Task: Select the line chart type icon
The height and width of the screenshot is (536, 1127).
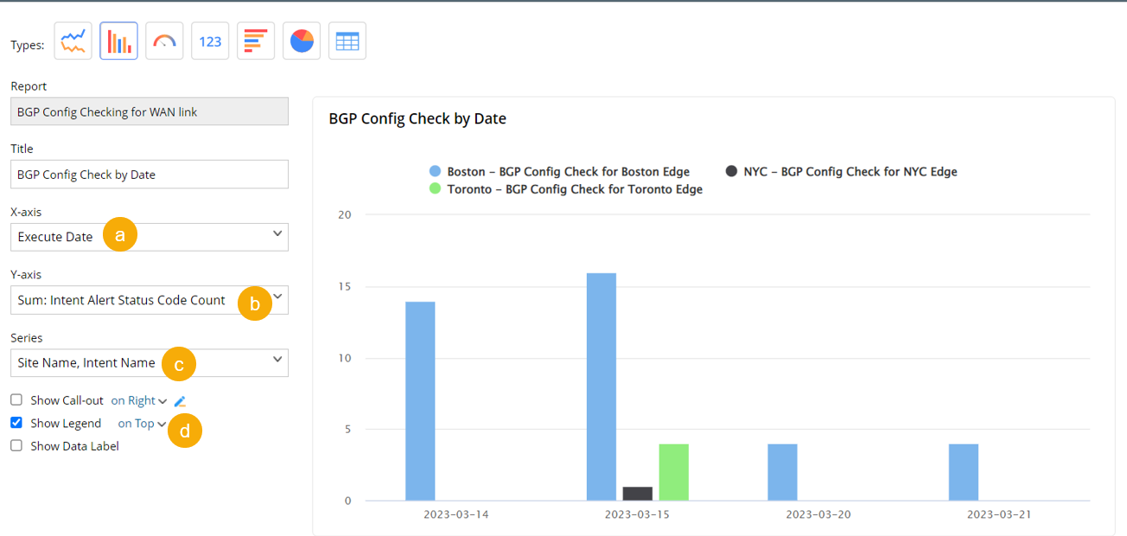Action: tap(73, 41)
